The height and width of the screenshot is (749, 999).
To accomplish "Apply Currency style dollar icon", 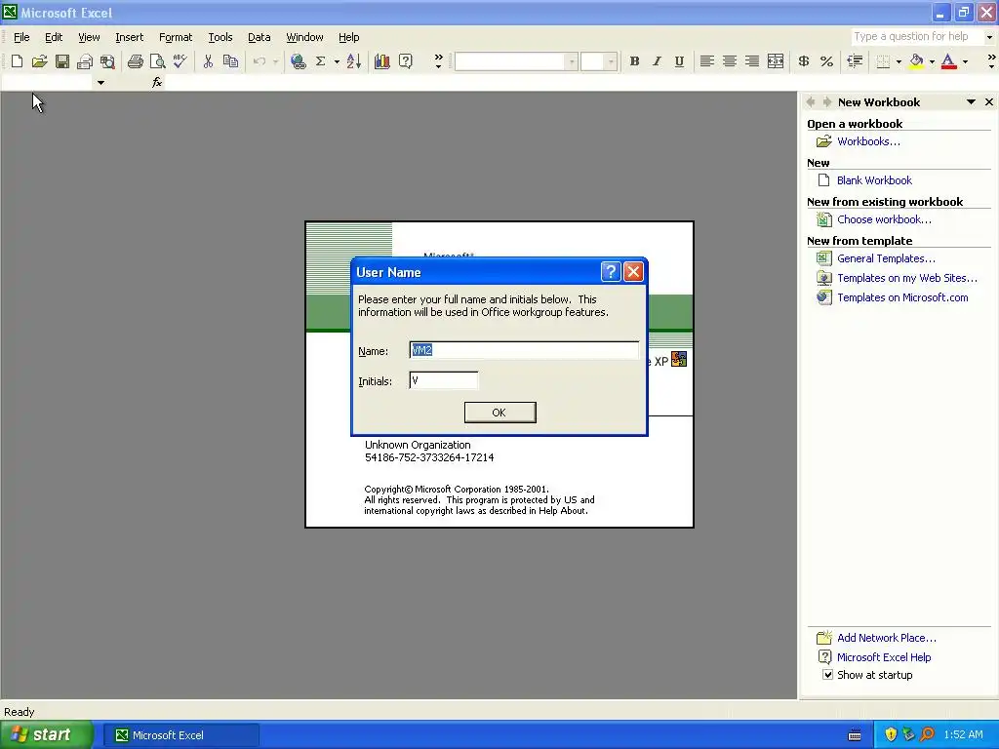I will [804, 61].
